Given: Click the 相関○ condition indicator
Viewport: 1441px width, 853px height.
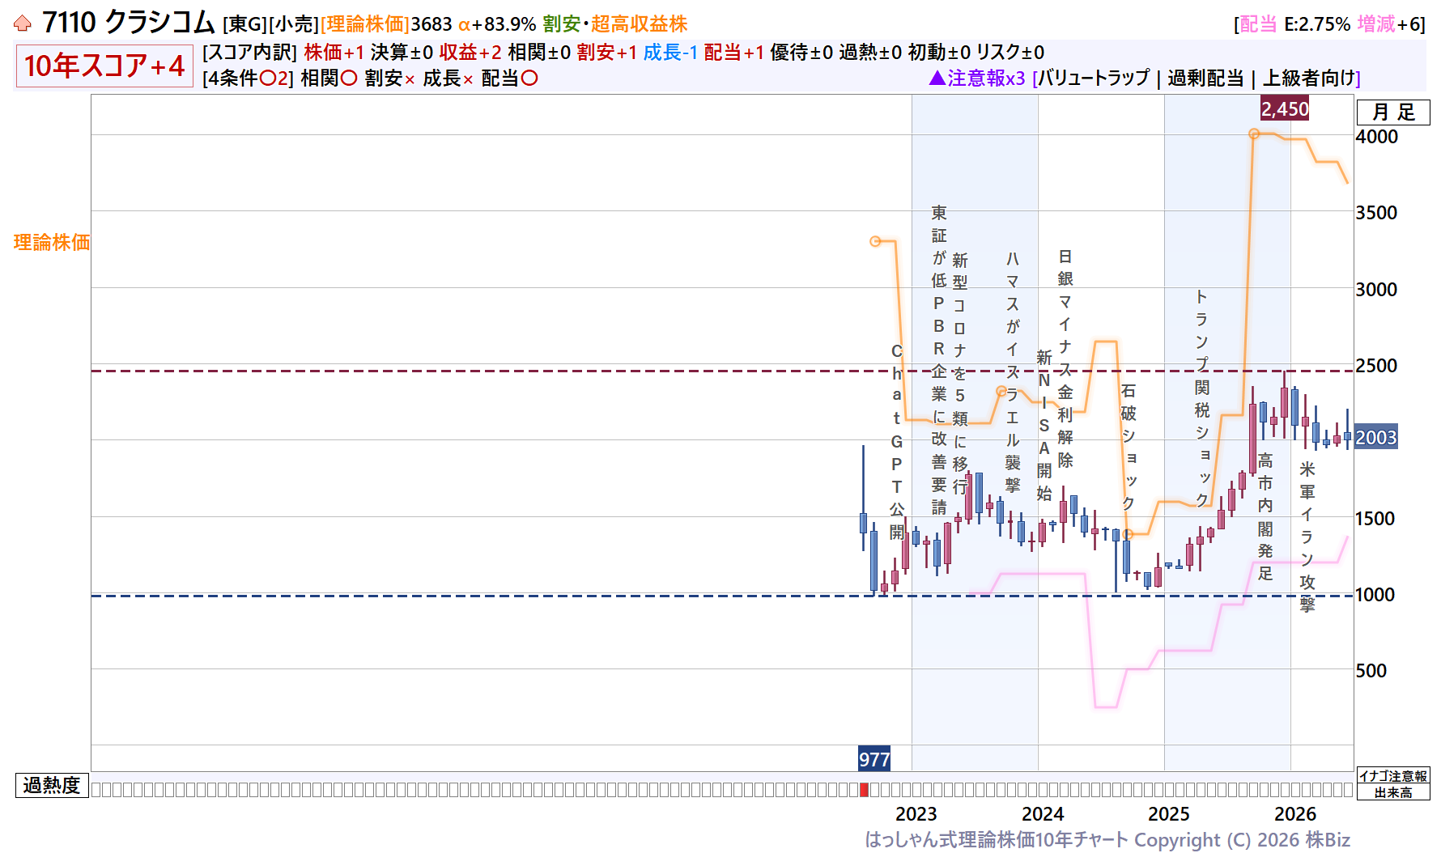Looking at the screenshot, I should click(329, 79).
